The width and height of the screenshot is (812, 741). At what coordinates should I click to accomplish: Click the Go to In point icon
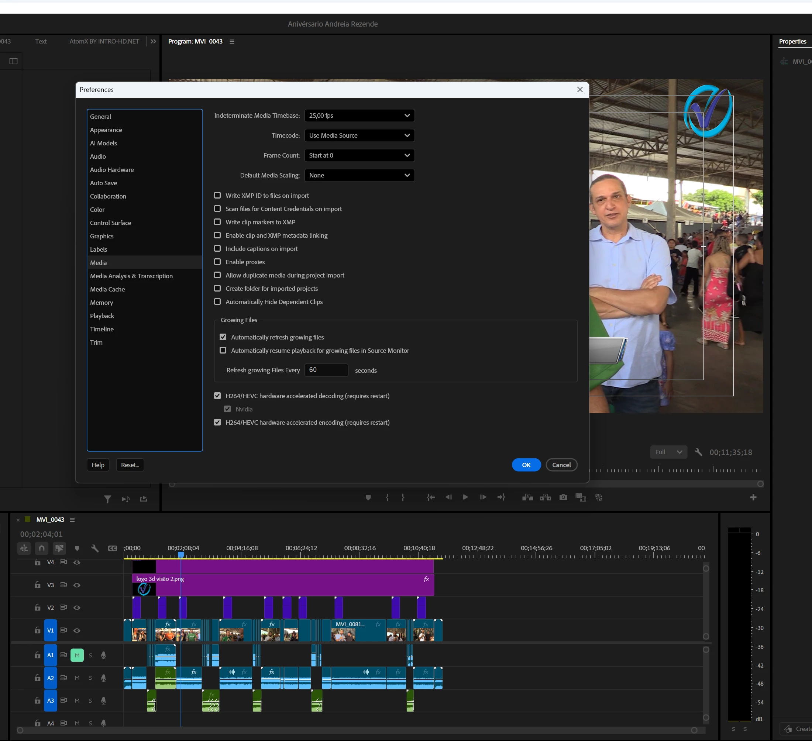click(431, 497)
